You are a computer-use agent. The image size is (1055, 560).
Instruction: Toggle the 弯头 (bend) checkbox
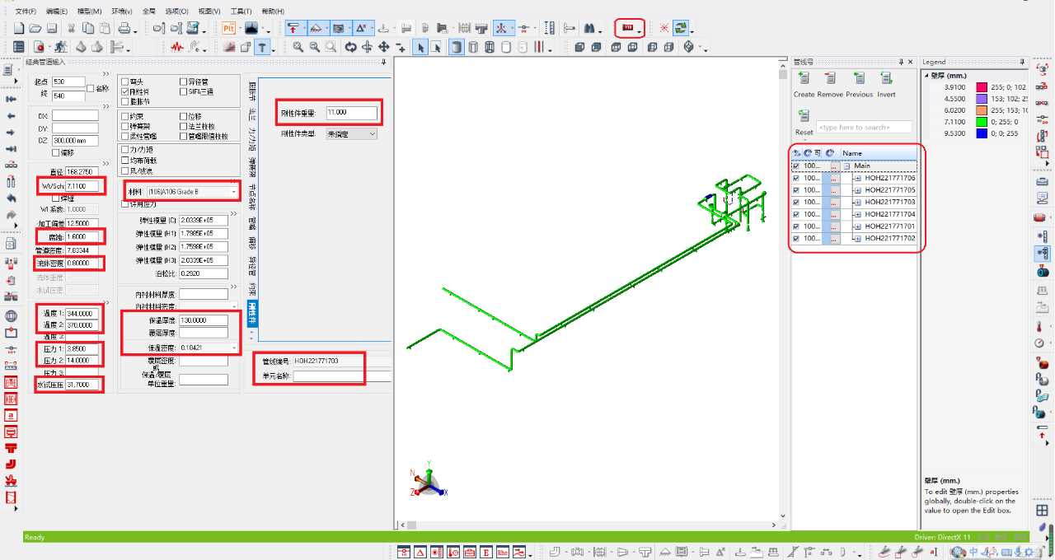tap(125, 82)
